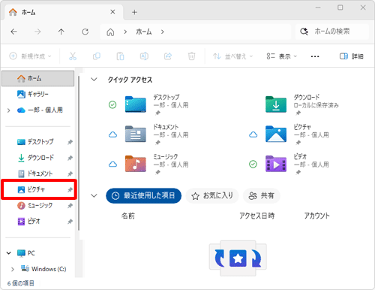Click the ホームの検索 search field
Screen dimensions: 375x290
(x=332, y=32)
